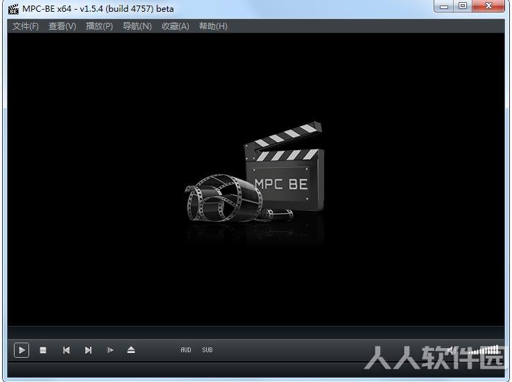Click the Play button
Viewport: 512px width, 382px height.
(22, 350)
